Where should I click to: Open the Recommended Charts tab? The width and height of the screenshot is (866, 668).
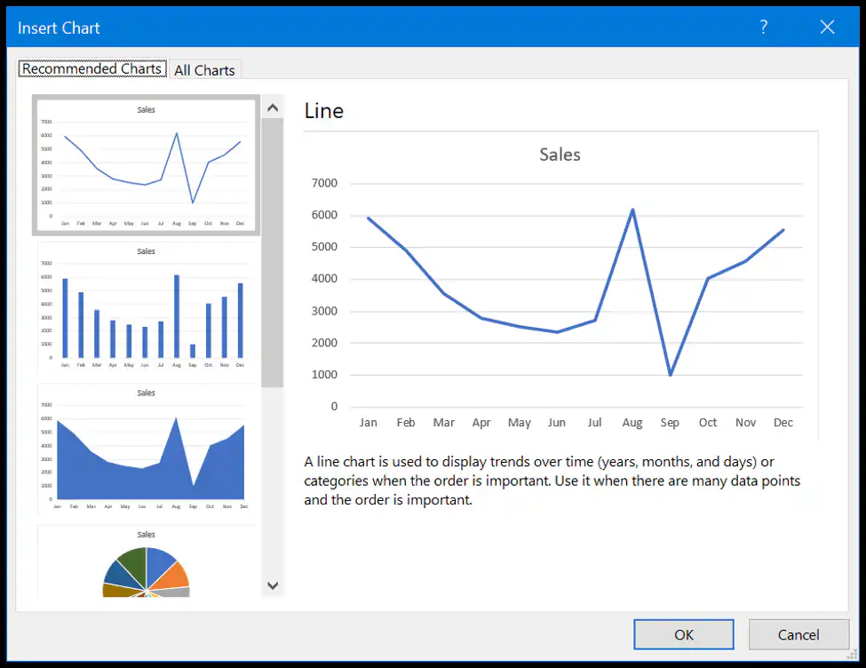[92, 68]
